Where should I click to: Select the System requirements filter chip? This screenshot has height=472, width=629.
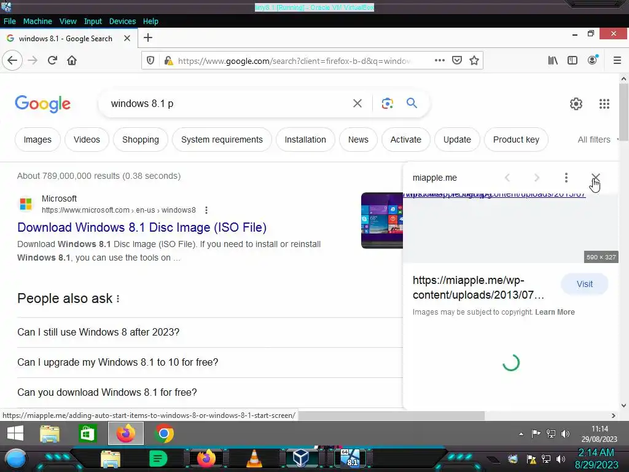(222, 140)
